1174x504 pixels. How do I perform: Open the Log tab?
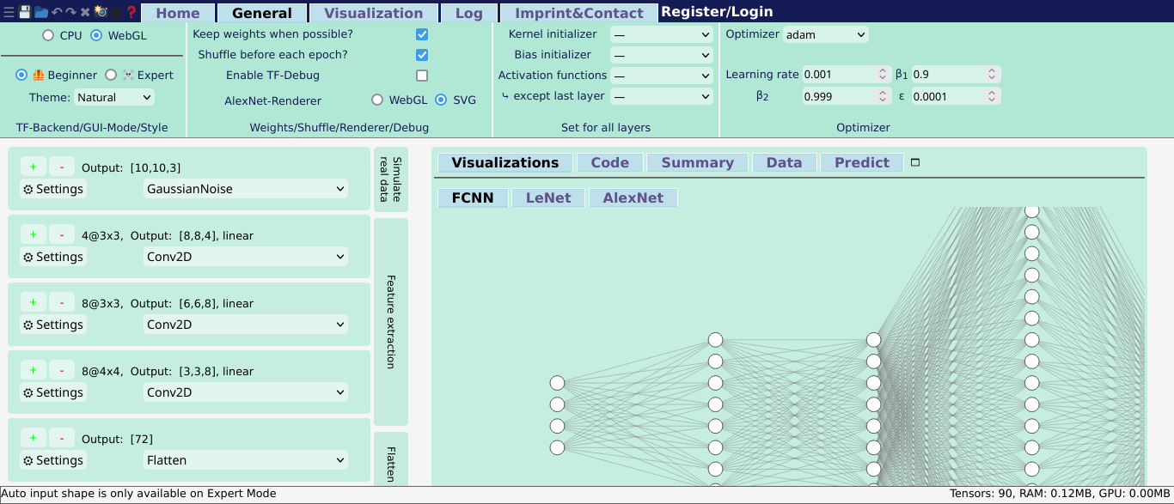pyautogui.click(x=469, y=13)
